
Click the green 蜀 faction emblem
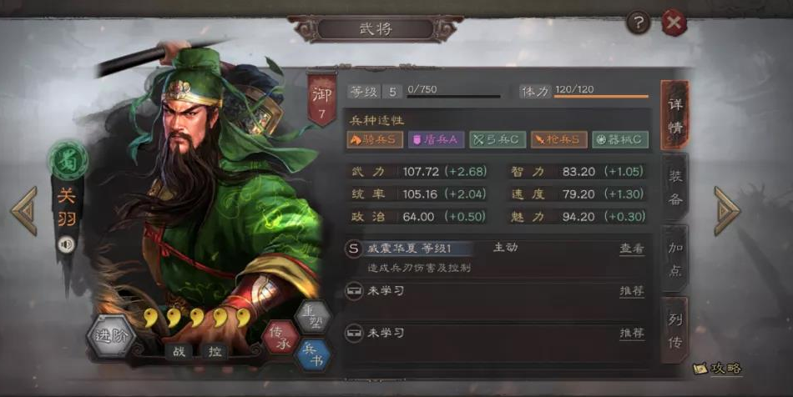click(x=68, y=161)
